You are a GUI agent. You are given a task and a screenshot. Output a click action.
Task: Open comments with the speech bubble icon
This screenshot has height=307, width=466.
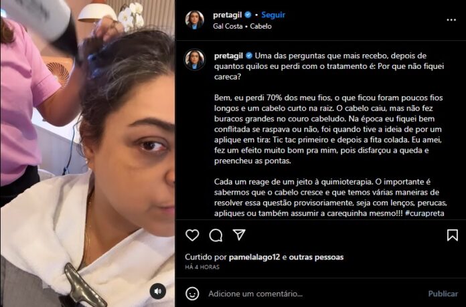click(216, 235)
